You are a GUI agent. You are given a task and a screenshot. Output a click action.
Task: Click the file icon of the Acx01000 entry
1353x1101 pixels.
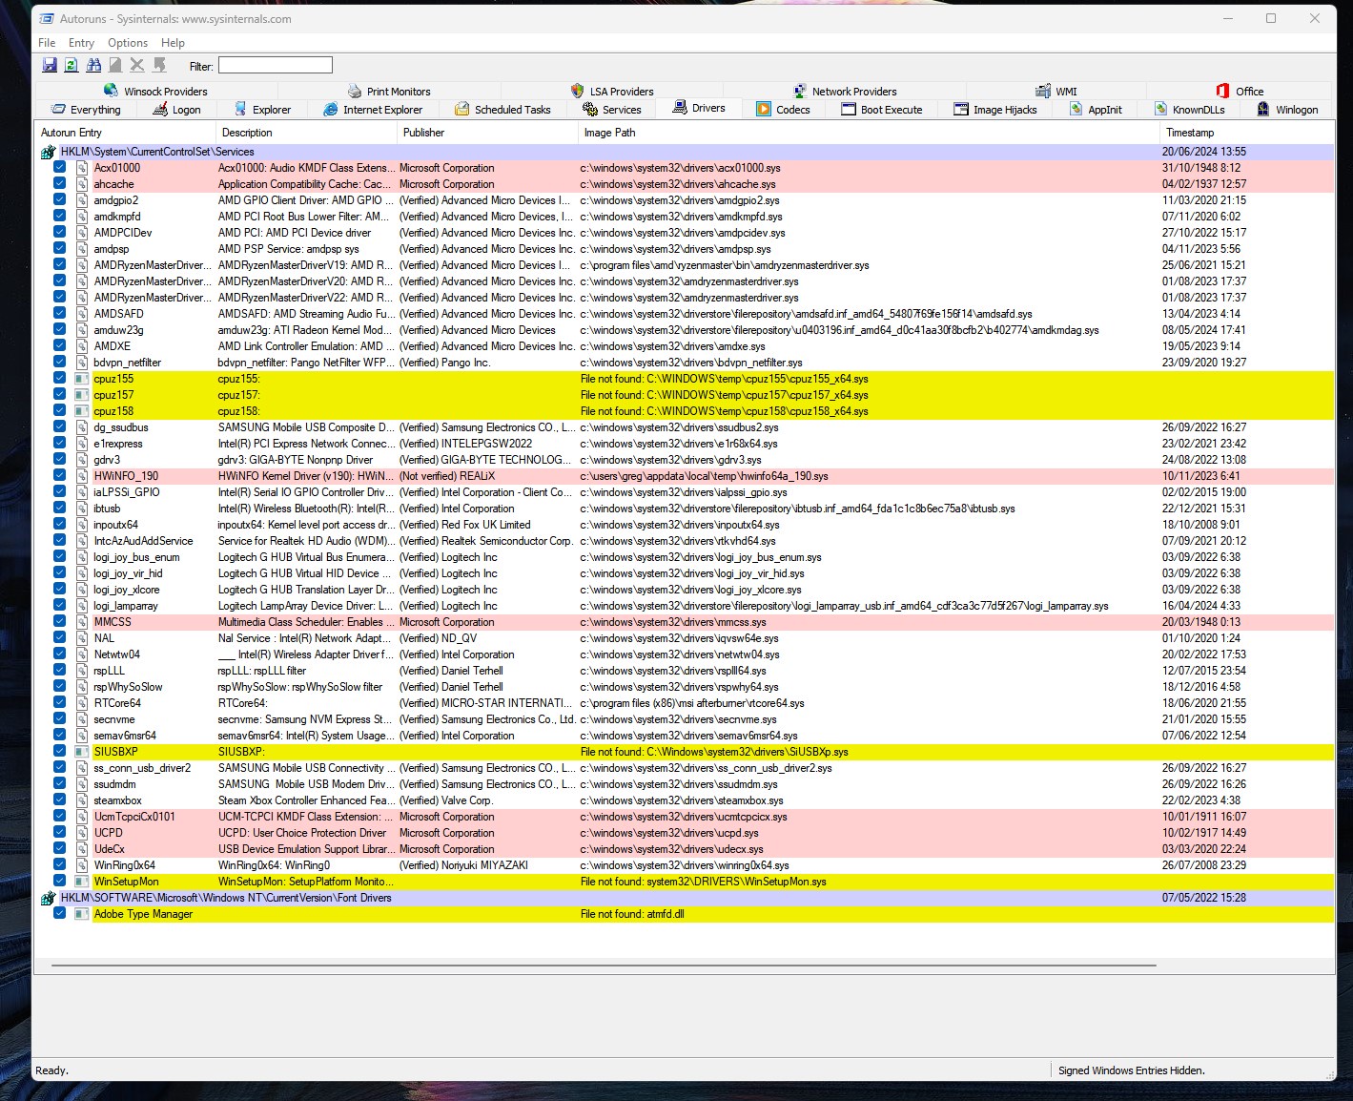82,168
